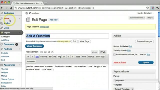Click the comments count badge showing 1

coord(16,44)
